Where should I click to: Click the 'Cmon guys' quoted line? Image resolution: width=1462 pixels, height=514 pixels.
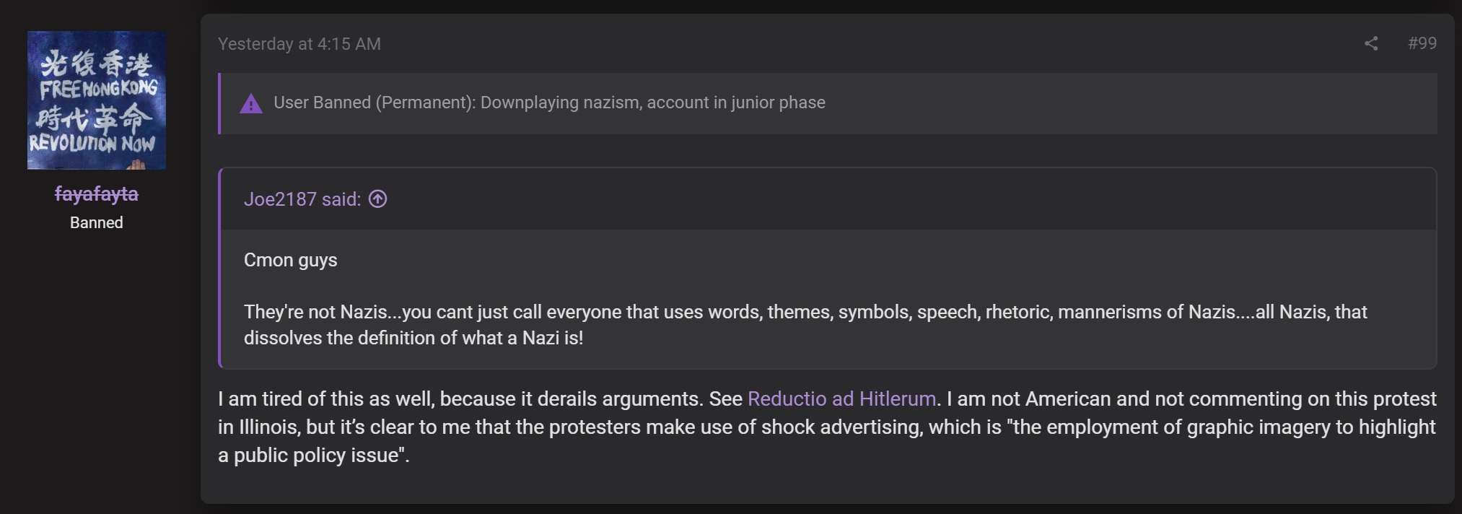pyautogui.click(x=290, y=260)
